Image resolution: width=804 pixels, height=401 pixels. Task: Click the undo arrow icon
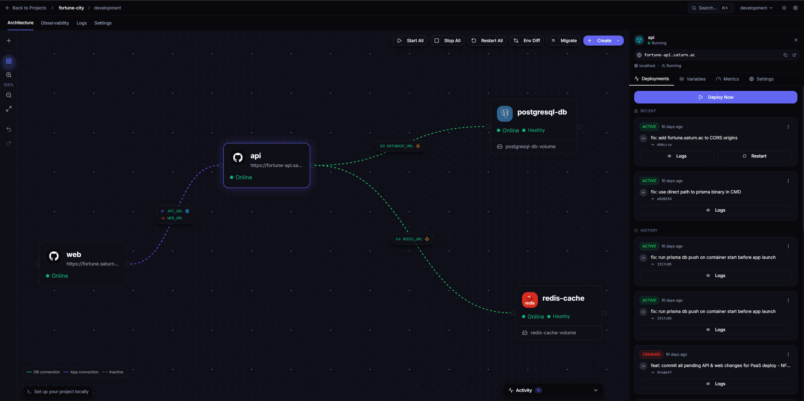[9, 130]
